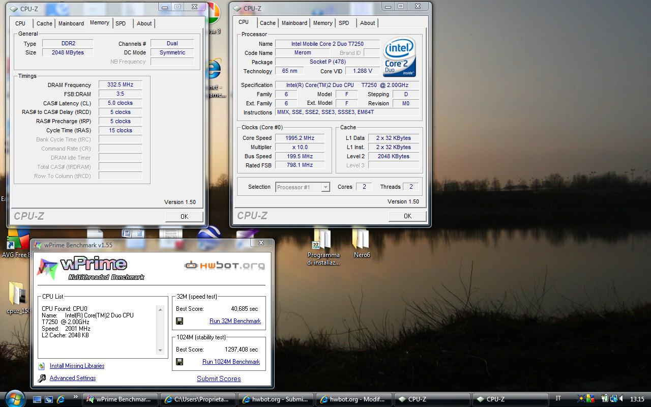Screen dimensions: 651x407
Task: Open the Programma di installaz... desktop icon
Action: coord(323,247)
